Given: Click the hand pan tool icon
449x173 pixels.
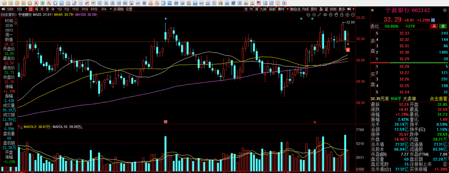Looking at the screenshot, I should click(x=336, y=15).
